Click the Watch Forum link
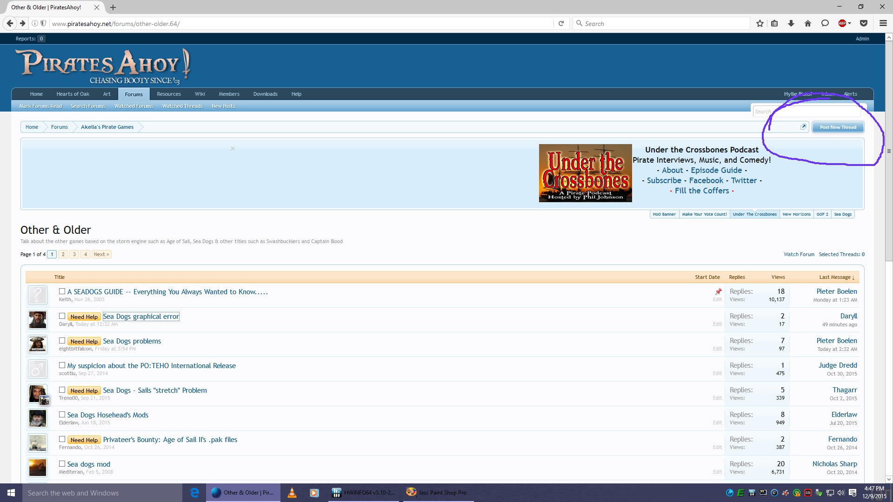The image size is (893, 502). pyautogui.click(x=799, y=254)
